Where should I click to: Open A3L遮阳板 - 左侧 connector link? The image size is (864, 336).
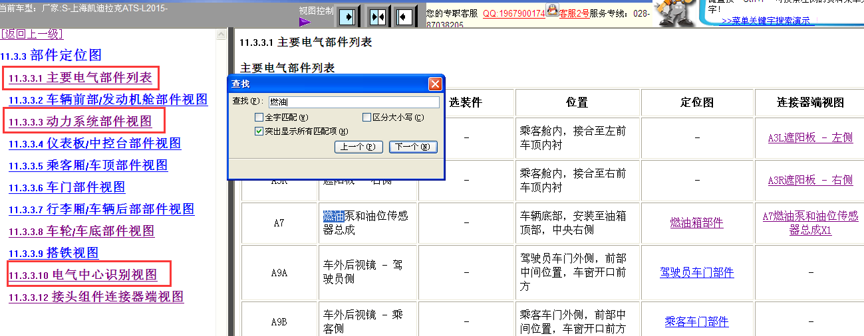(x=810, y=138)
